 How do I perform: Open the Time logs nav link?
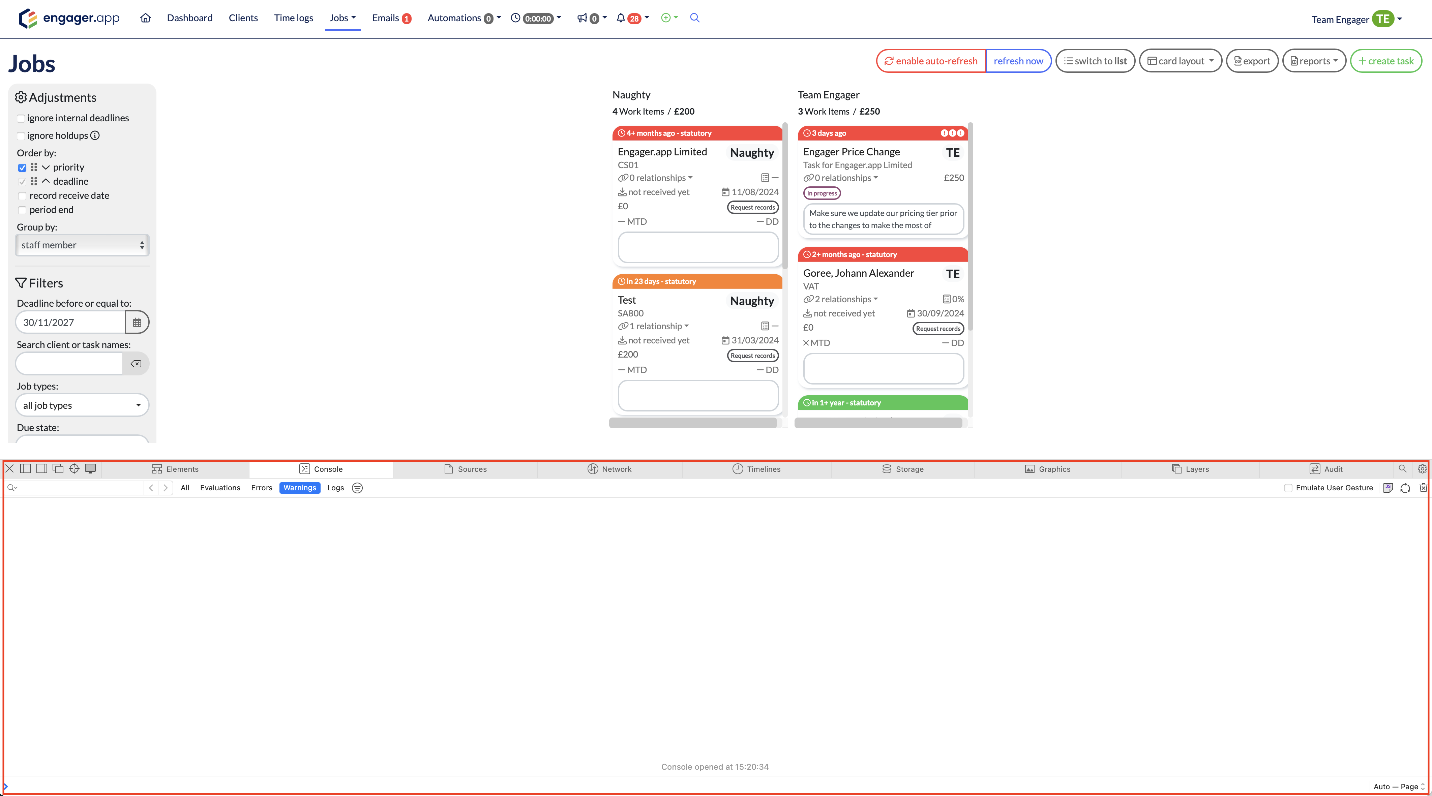[294, 18]
